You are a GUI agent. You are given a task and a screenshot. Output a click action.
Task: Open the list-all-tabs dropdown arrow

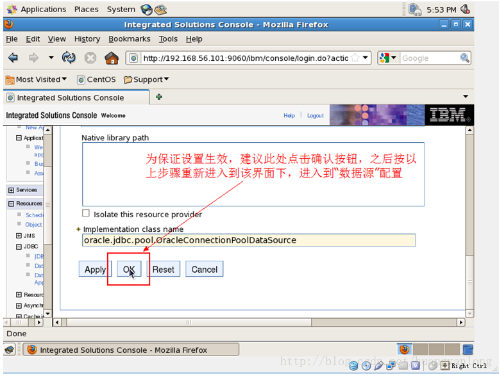coord(466,96)
